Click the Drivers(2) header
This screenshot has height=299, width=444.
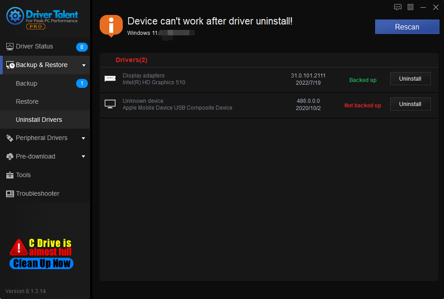click(131, 60)
